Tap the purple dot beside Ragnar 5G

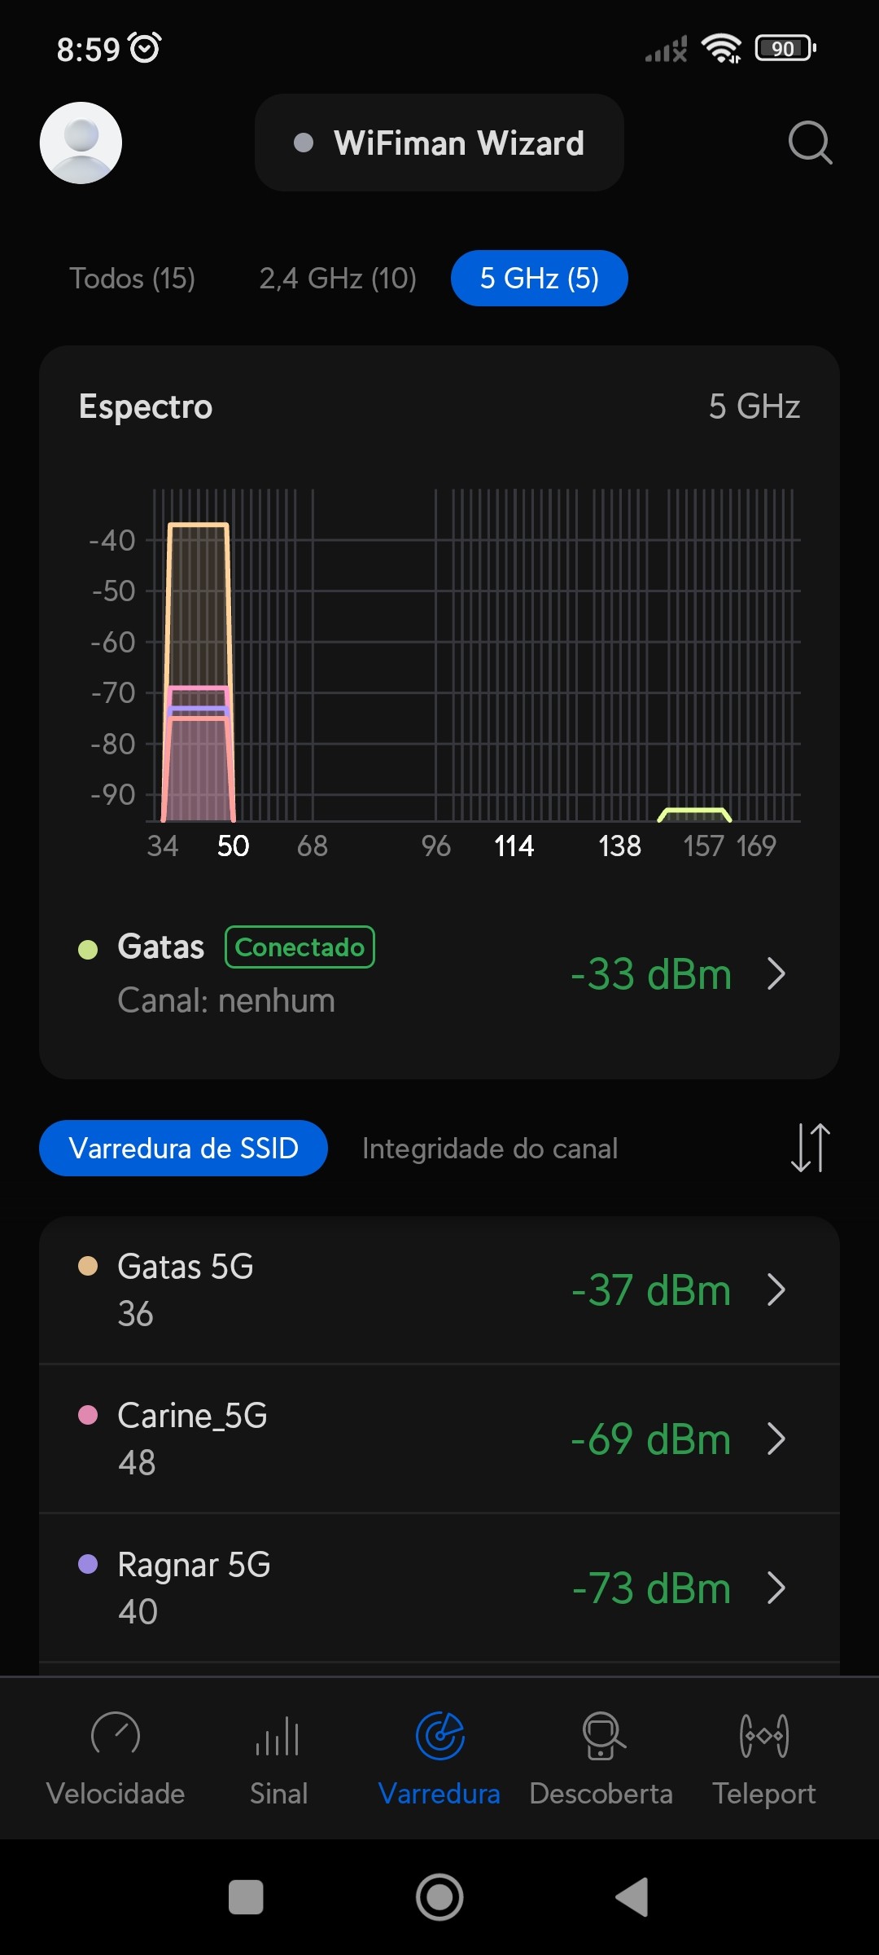coord(88,1564)
